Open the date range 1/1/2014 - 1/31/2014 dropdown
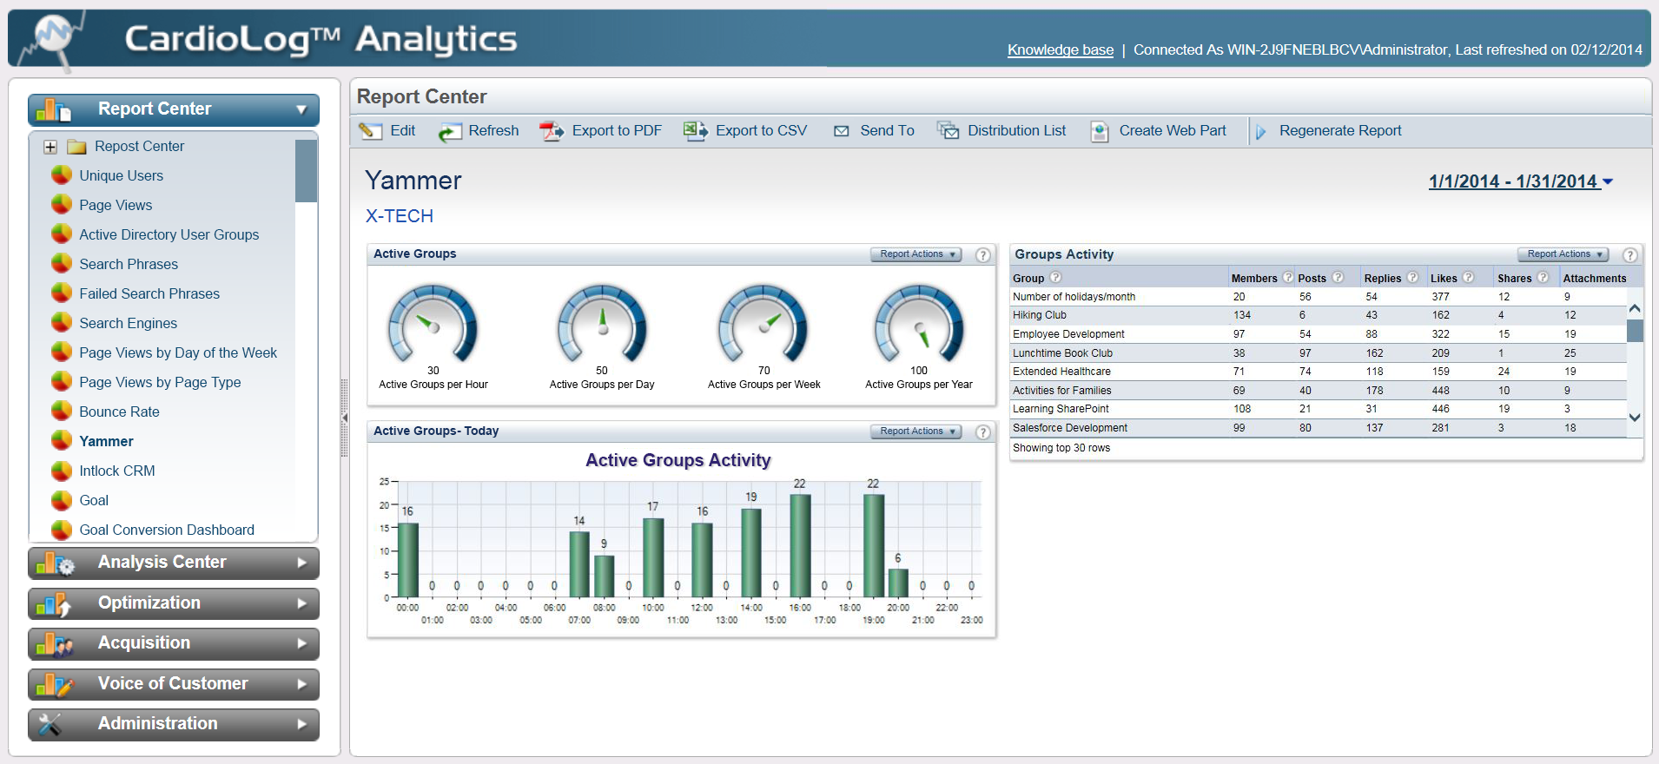Image resolution: width=1659 pixels, height=764 pixels. pos(1520,181)
